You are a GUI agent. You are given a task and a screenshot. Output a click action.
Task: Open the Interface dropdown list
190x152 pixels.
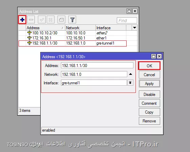pos(130,83)
